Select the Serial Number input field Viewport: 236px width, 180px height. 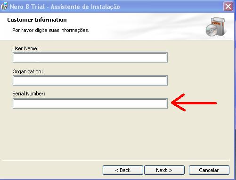[90, 103]
